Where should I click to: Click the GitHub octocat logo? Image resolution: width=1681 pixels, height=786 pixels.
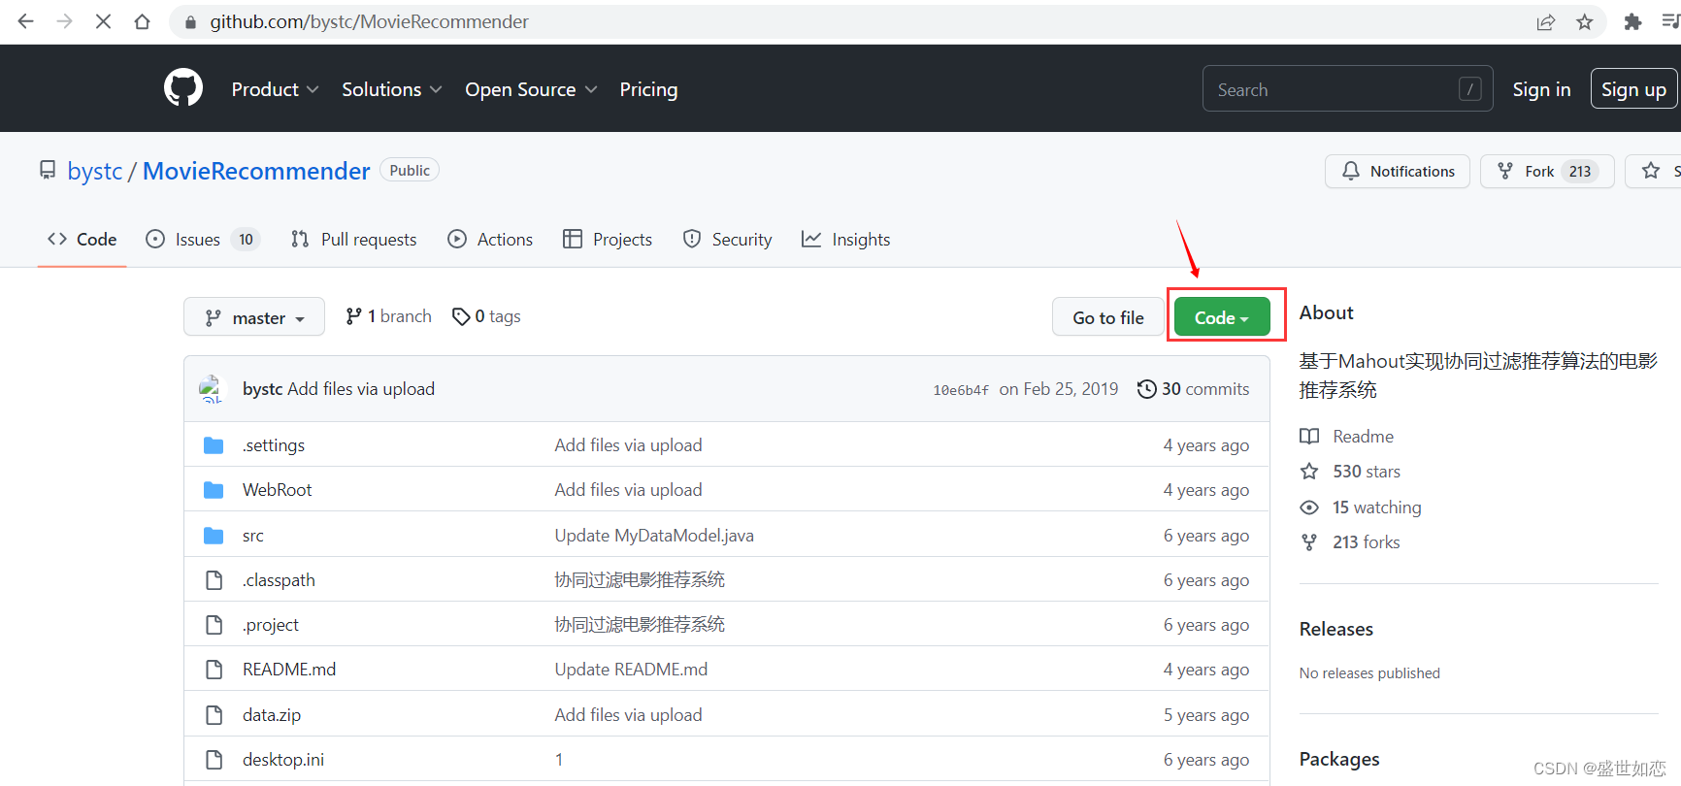coord(183,88)
